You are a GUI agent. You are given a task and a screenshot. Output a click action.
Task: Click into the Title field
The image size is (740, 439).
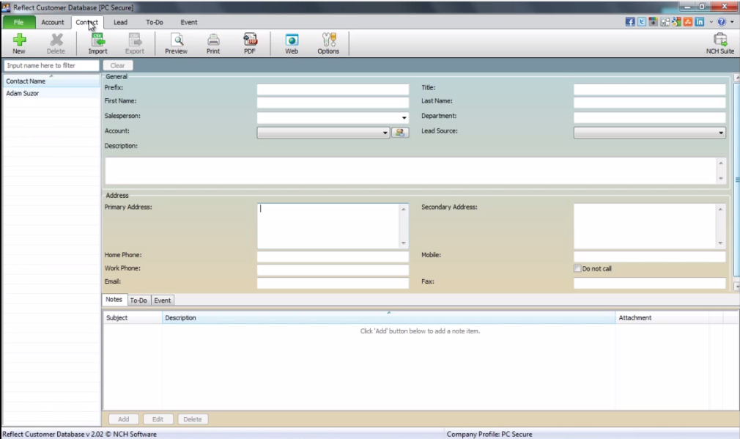tap(649, 89)
